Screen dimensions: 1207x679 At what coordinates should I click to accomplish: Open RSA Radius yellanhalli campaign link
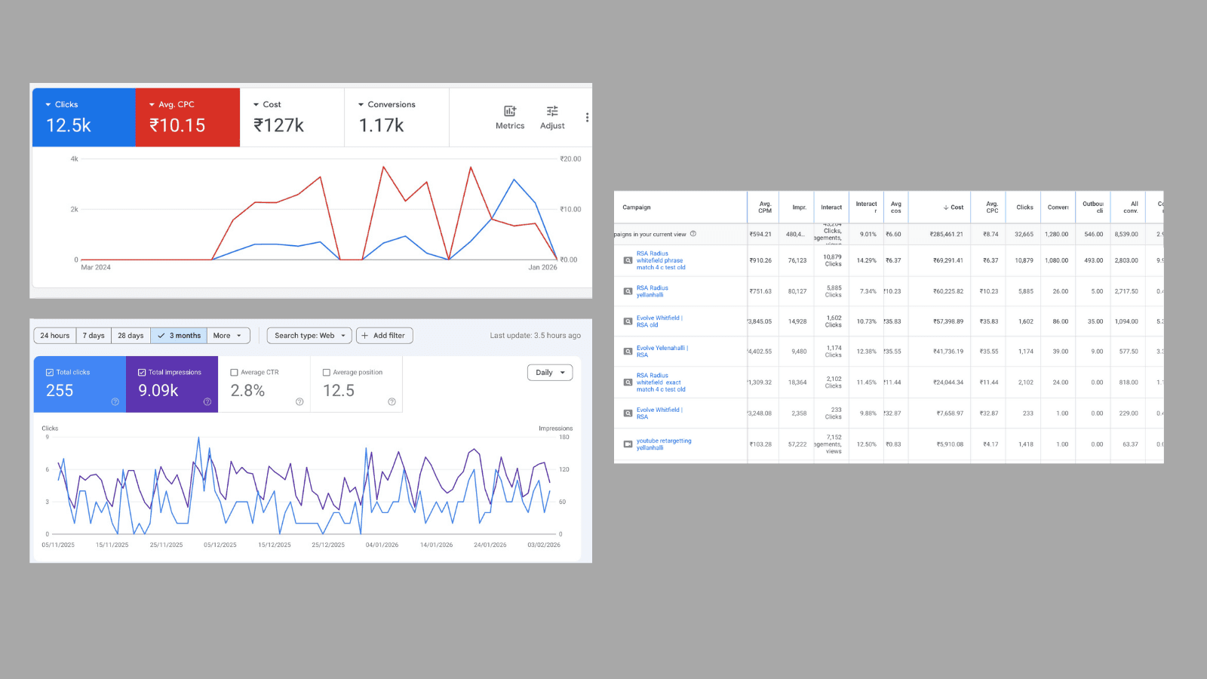(x=653, y=291)
